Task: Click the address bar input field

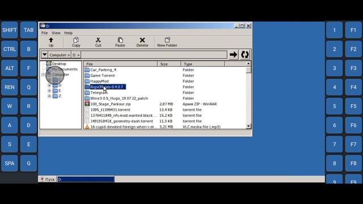Action: tap(154, 55)
